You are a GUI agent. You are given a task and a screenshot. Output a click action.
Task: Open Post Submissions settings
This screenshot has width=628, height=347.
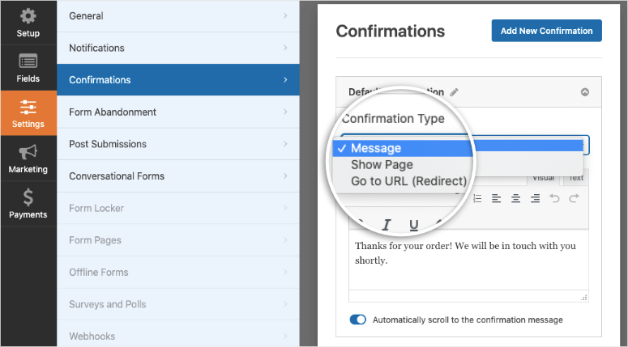tap(178, 144)
